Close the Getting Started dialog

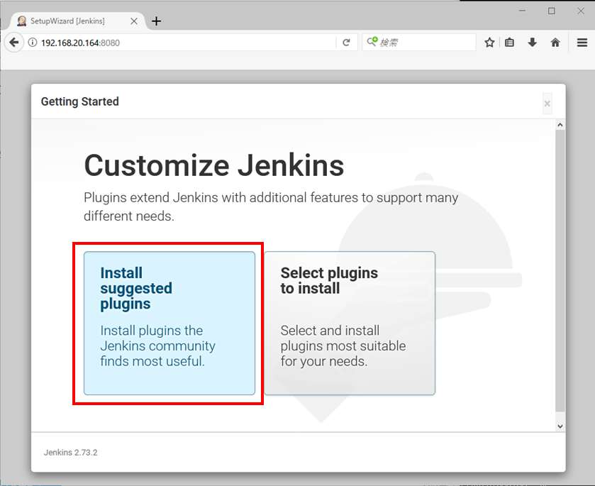547,104
